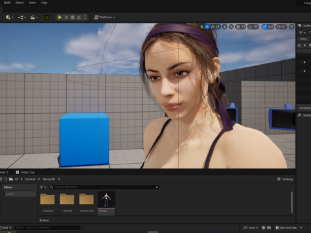Activate the Rotate tool in viewport
The image size is (311, 233).
tap(213, 27)
